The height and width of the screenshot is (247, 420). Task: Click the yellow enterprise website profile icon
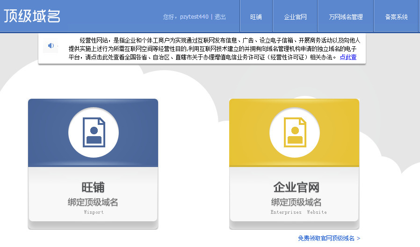coord(295,132)
